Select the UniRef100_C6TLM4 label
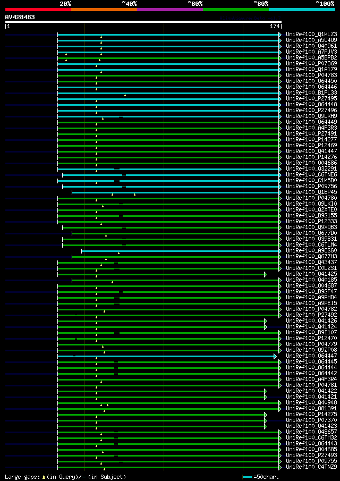Screen dimensions: 340x481 (311, 244)
